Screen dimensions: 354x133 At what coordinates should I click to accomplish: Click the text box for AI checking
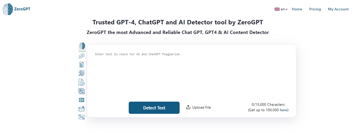(x=191, y=73)
